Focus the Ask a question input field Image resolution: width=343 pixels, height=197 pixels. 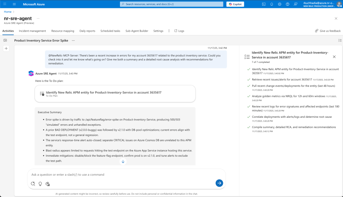pos(122,175)
